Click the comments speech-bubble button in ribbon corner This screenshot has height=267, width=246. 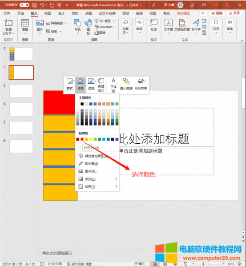click(203, 13)
